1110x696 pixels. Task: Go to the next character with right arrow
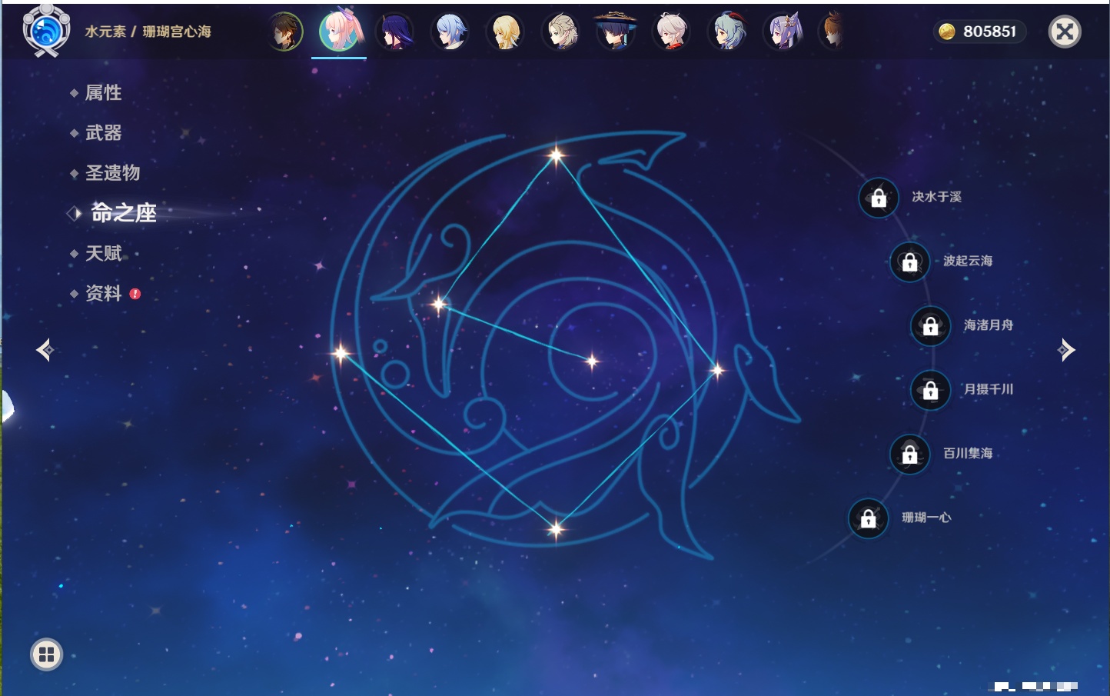coord(1066,350)
